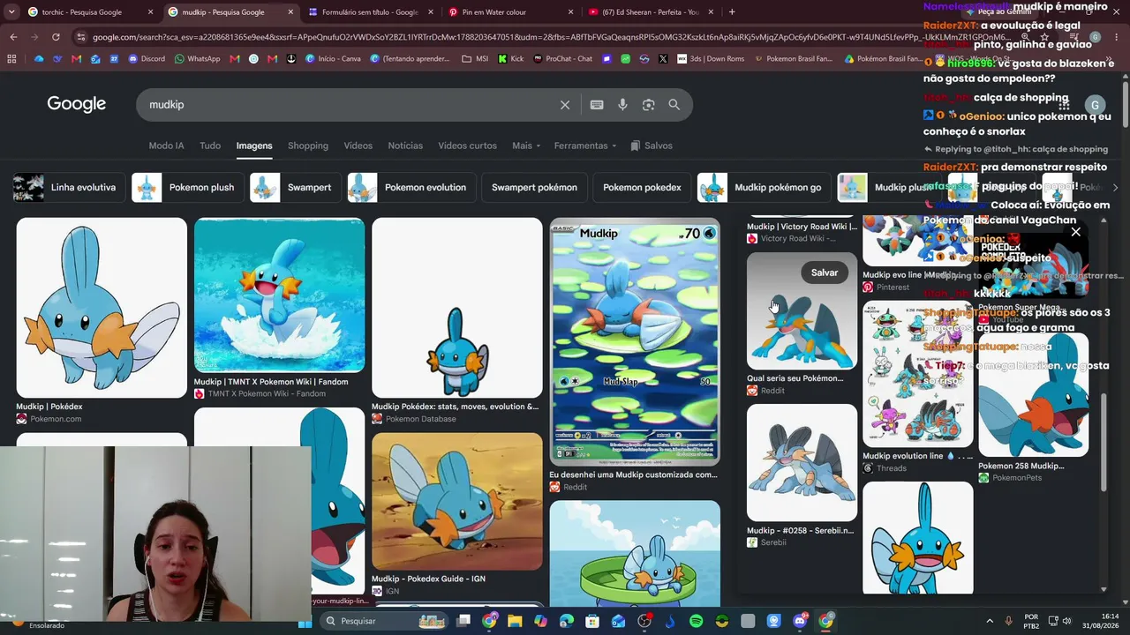Open the ProChat - Chat bookmark
The image size is (1130, 635).
point(563,59)
